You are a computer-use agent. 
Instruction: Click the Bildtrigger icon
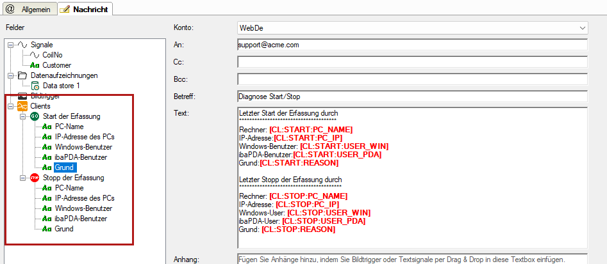23,96
